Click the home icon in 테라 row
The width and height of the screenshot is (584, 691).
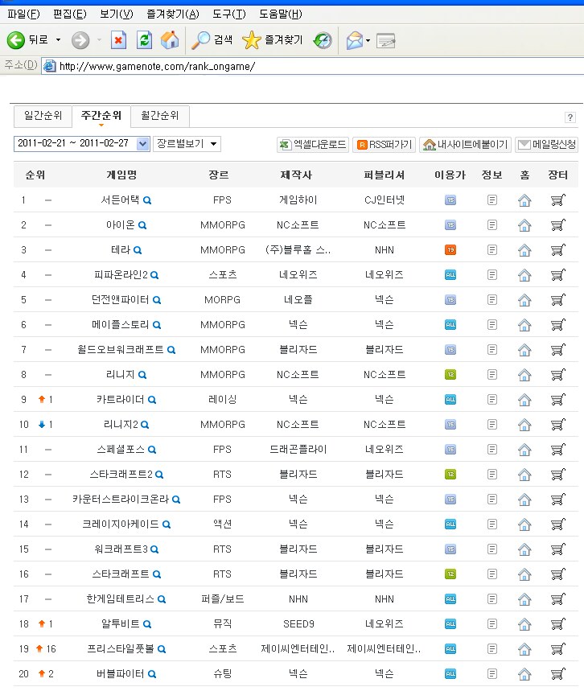point(524,250)
